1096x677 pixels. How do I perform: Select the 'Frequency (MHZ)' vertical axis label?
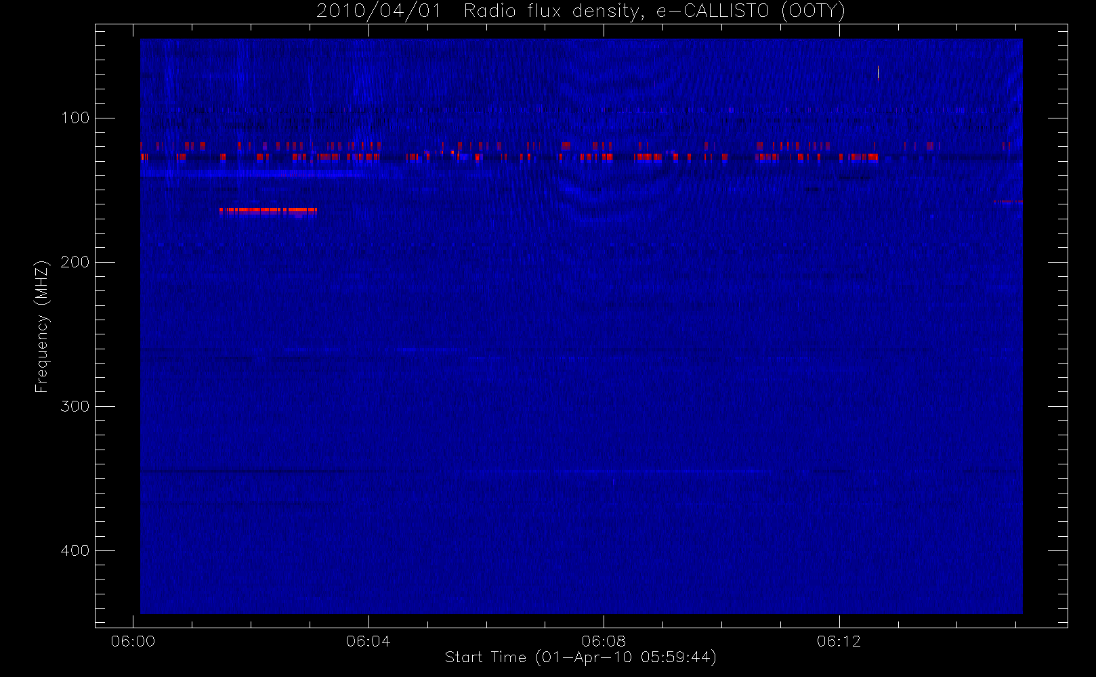tap(42, 326)
